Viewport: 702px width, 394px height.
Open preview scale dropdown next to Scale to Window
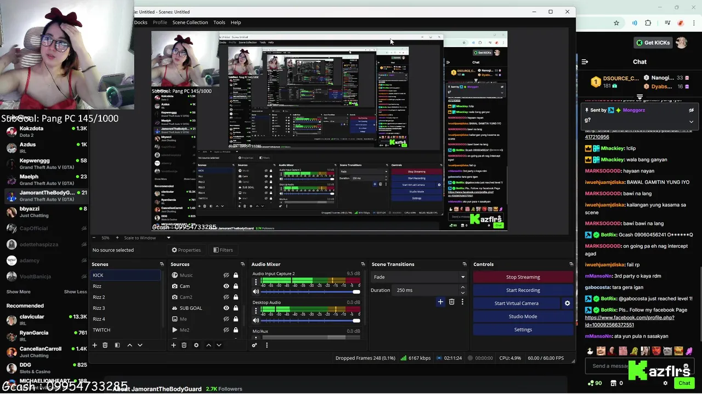pyautogui.click(x=168, y=237)
